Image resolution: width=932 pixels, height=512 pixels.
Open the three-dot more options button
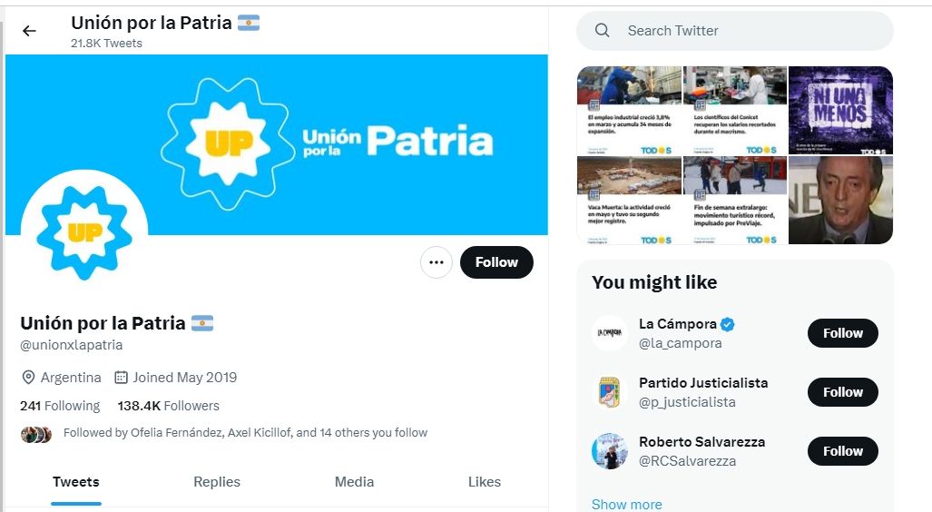point(437,262)
